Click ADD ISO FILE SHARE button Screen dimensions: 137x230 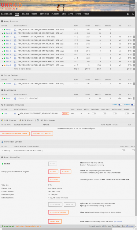42,134
